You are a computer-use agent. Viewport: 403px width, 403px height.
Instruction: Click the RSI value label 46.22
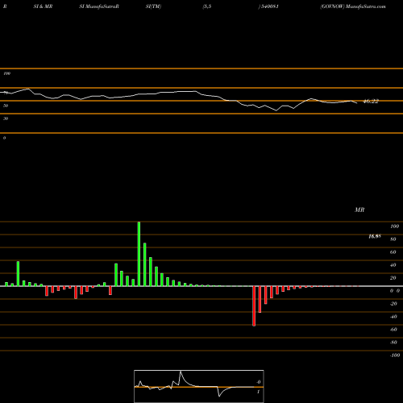(371, 102)
